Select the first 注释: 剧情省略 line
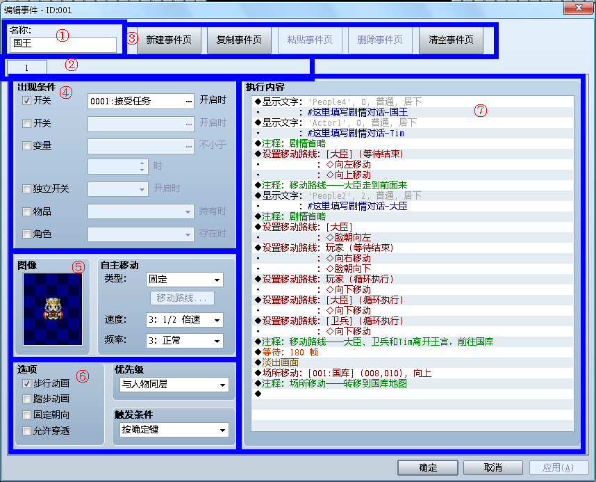596x482 pixels. pos(413,143)
